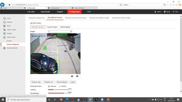This screenshot has height=102, width=182.
Task: Click the Tamanho máx. button
Action: coord(36,82)
